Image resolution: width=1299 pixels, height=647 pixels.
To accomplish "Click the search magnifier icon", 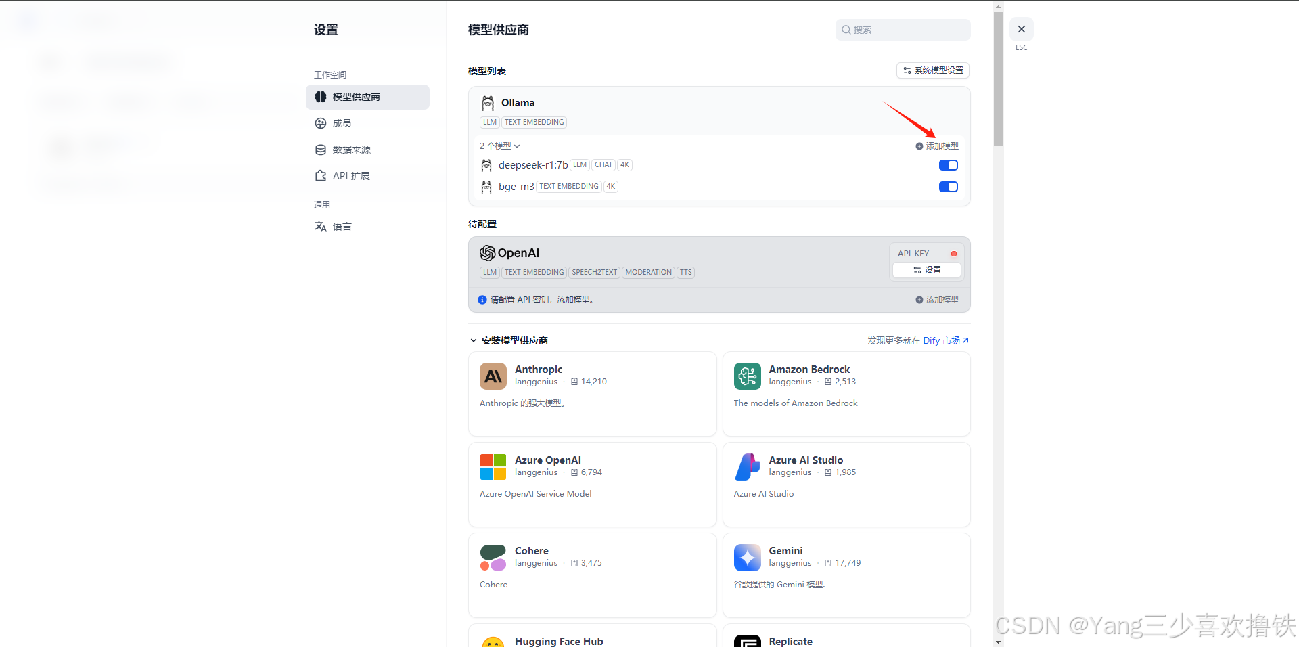I will coord(846,30).
